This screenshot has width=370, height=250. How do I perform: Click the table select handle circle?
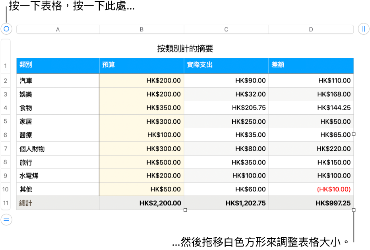[6, 29]
